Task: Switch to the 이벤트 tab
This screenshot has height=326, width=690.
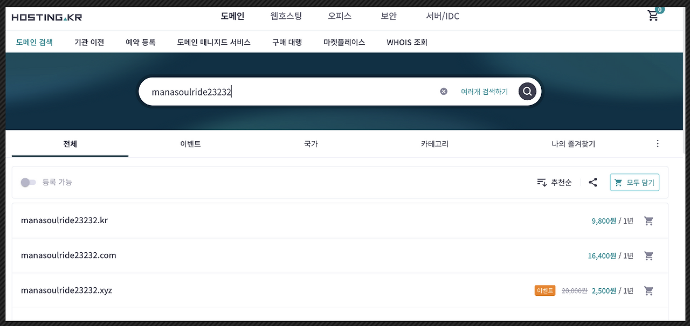Action: [190, 143]
